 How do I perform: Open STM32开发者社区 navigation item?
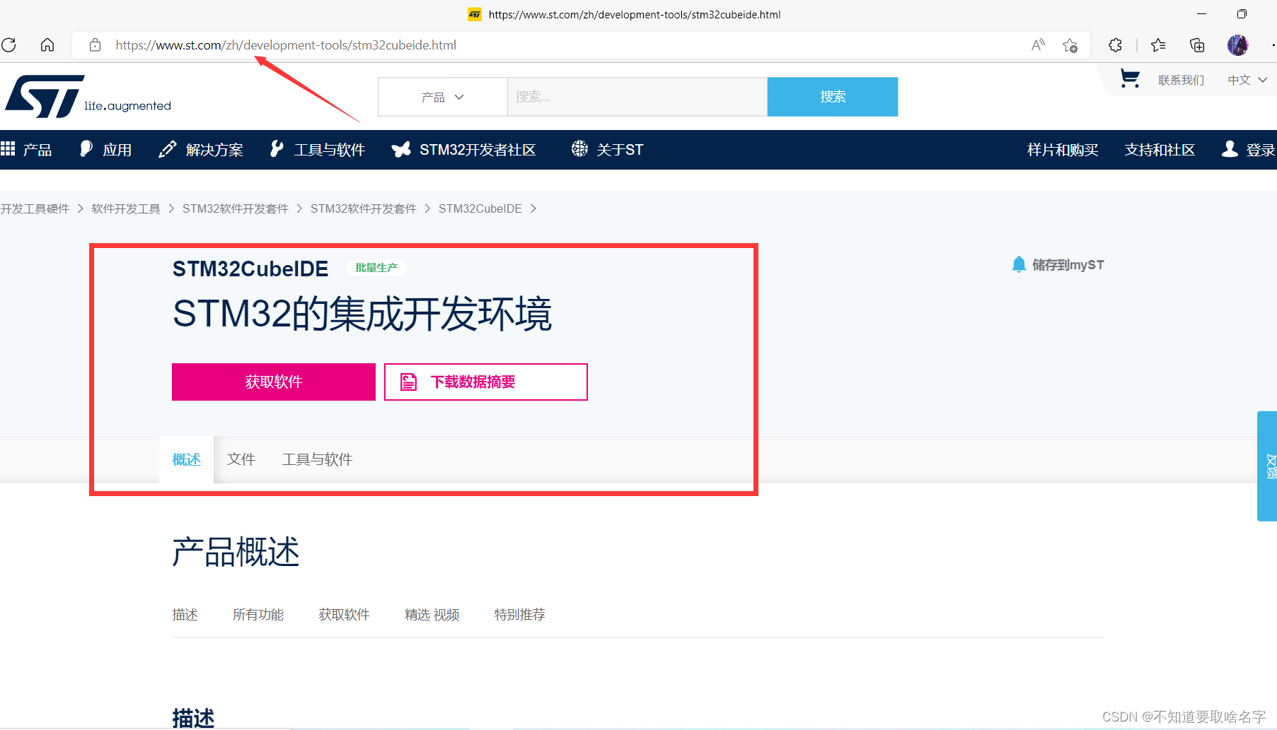[478, 150]
